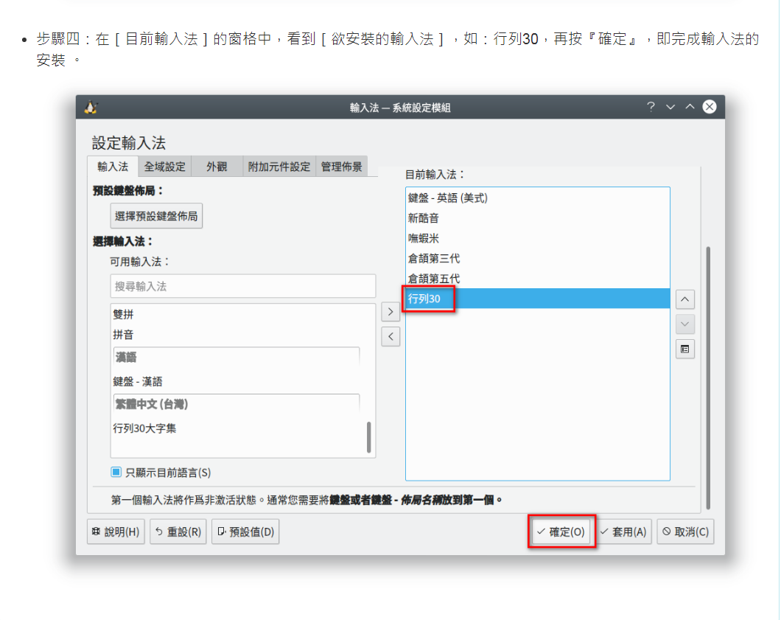Open help via 說明(H) button
781x620 pixels.
[116, 532]
